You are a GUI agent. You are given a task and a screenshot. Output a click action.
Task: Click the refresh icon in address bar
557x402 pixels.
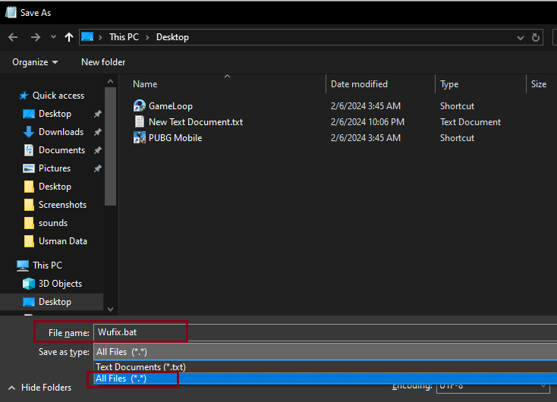pyautogui.click(x=537, y=37)
